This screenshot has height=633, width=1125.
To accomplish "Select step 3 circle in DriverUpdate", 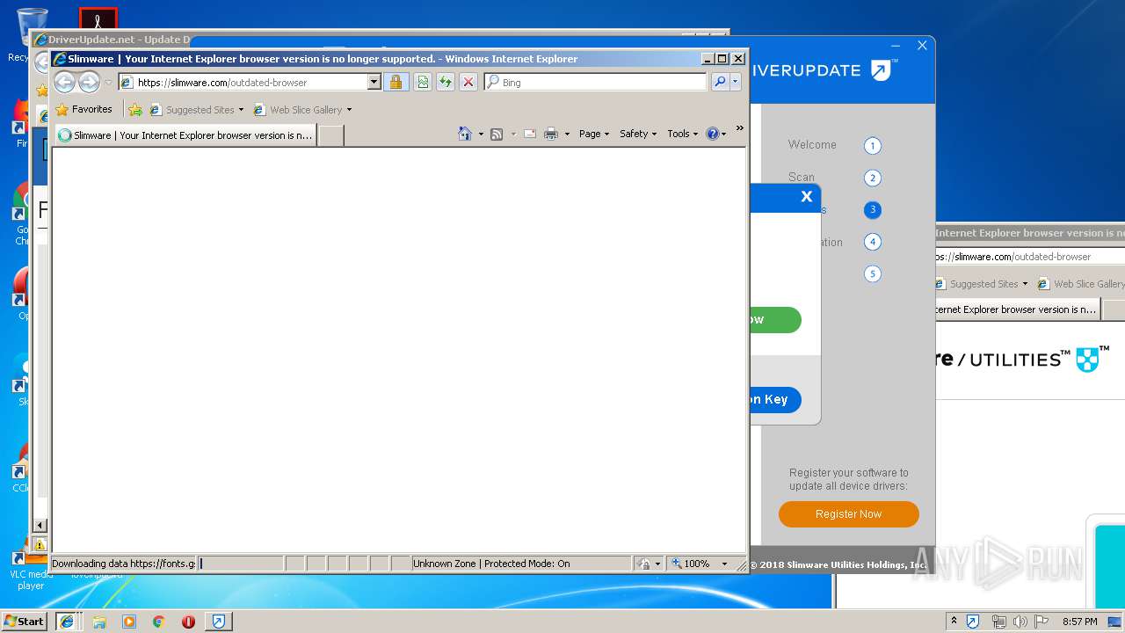I will click(x=872, y=209).
